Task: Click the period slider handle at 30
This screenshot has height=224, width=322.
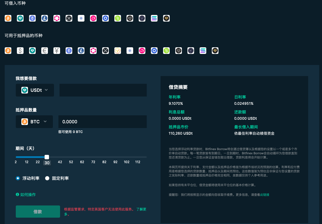Action: click(47, 157)
